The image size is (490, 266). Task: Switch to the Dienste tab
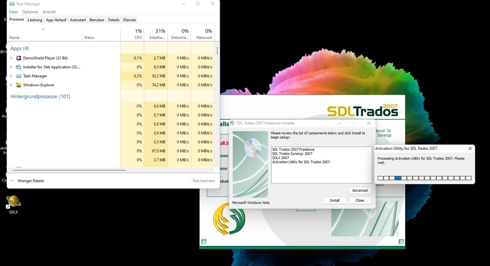point(129,20)
